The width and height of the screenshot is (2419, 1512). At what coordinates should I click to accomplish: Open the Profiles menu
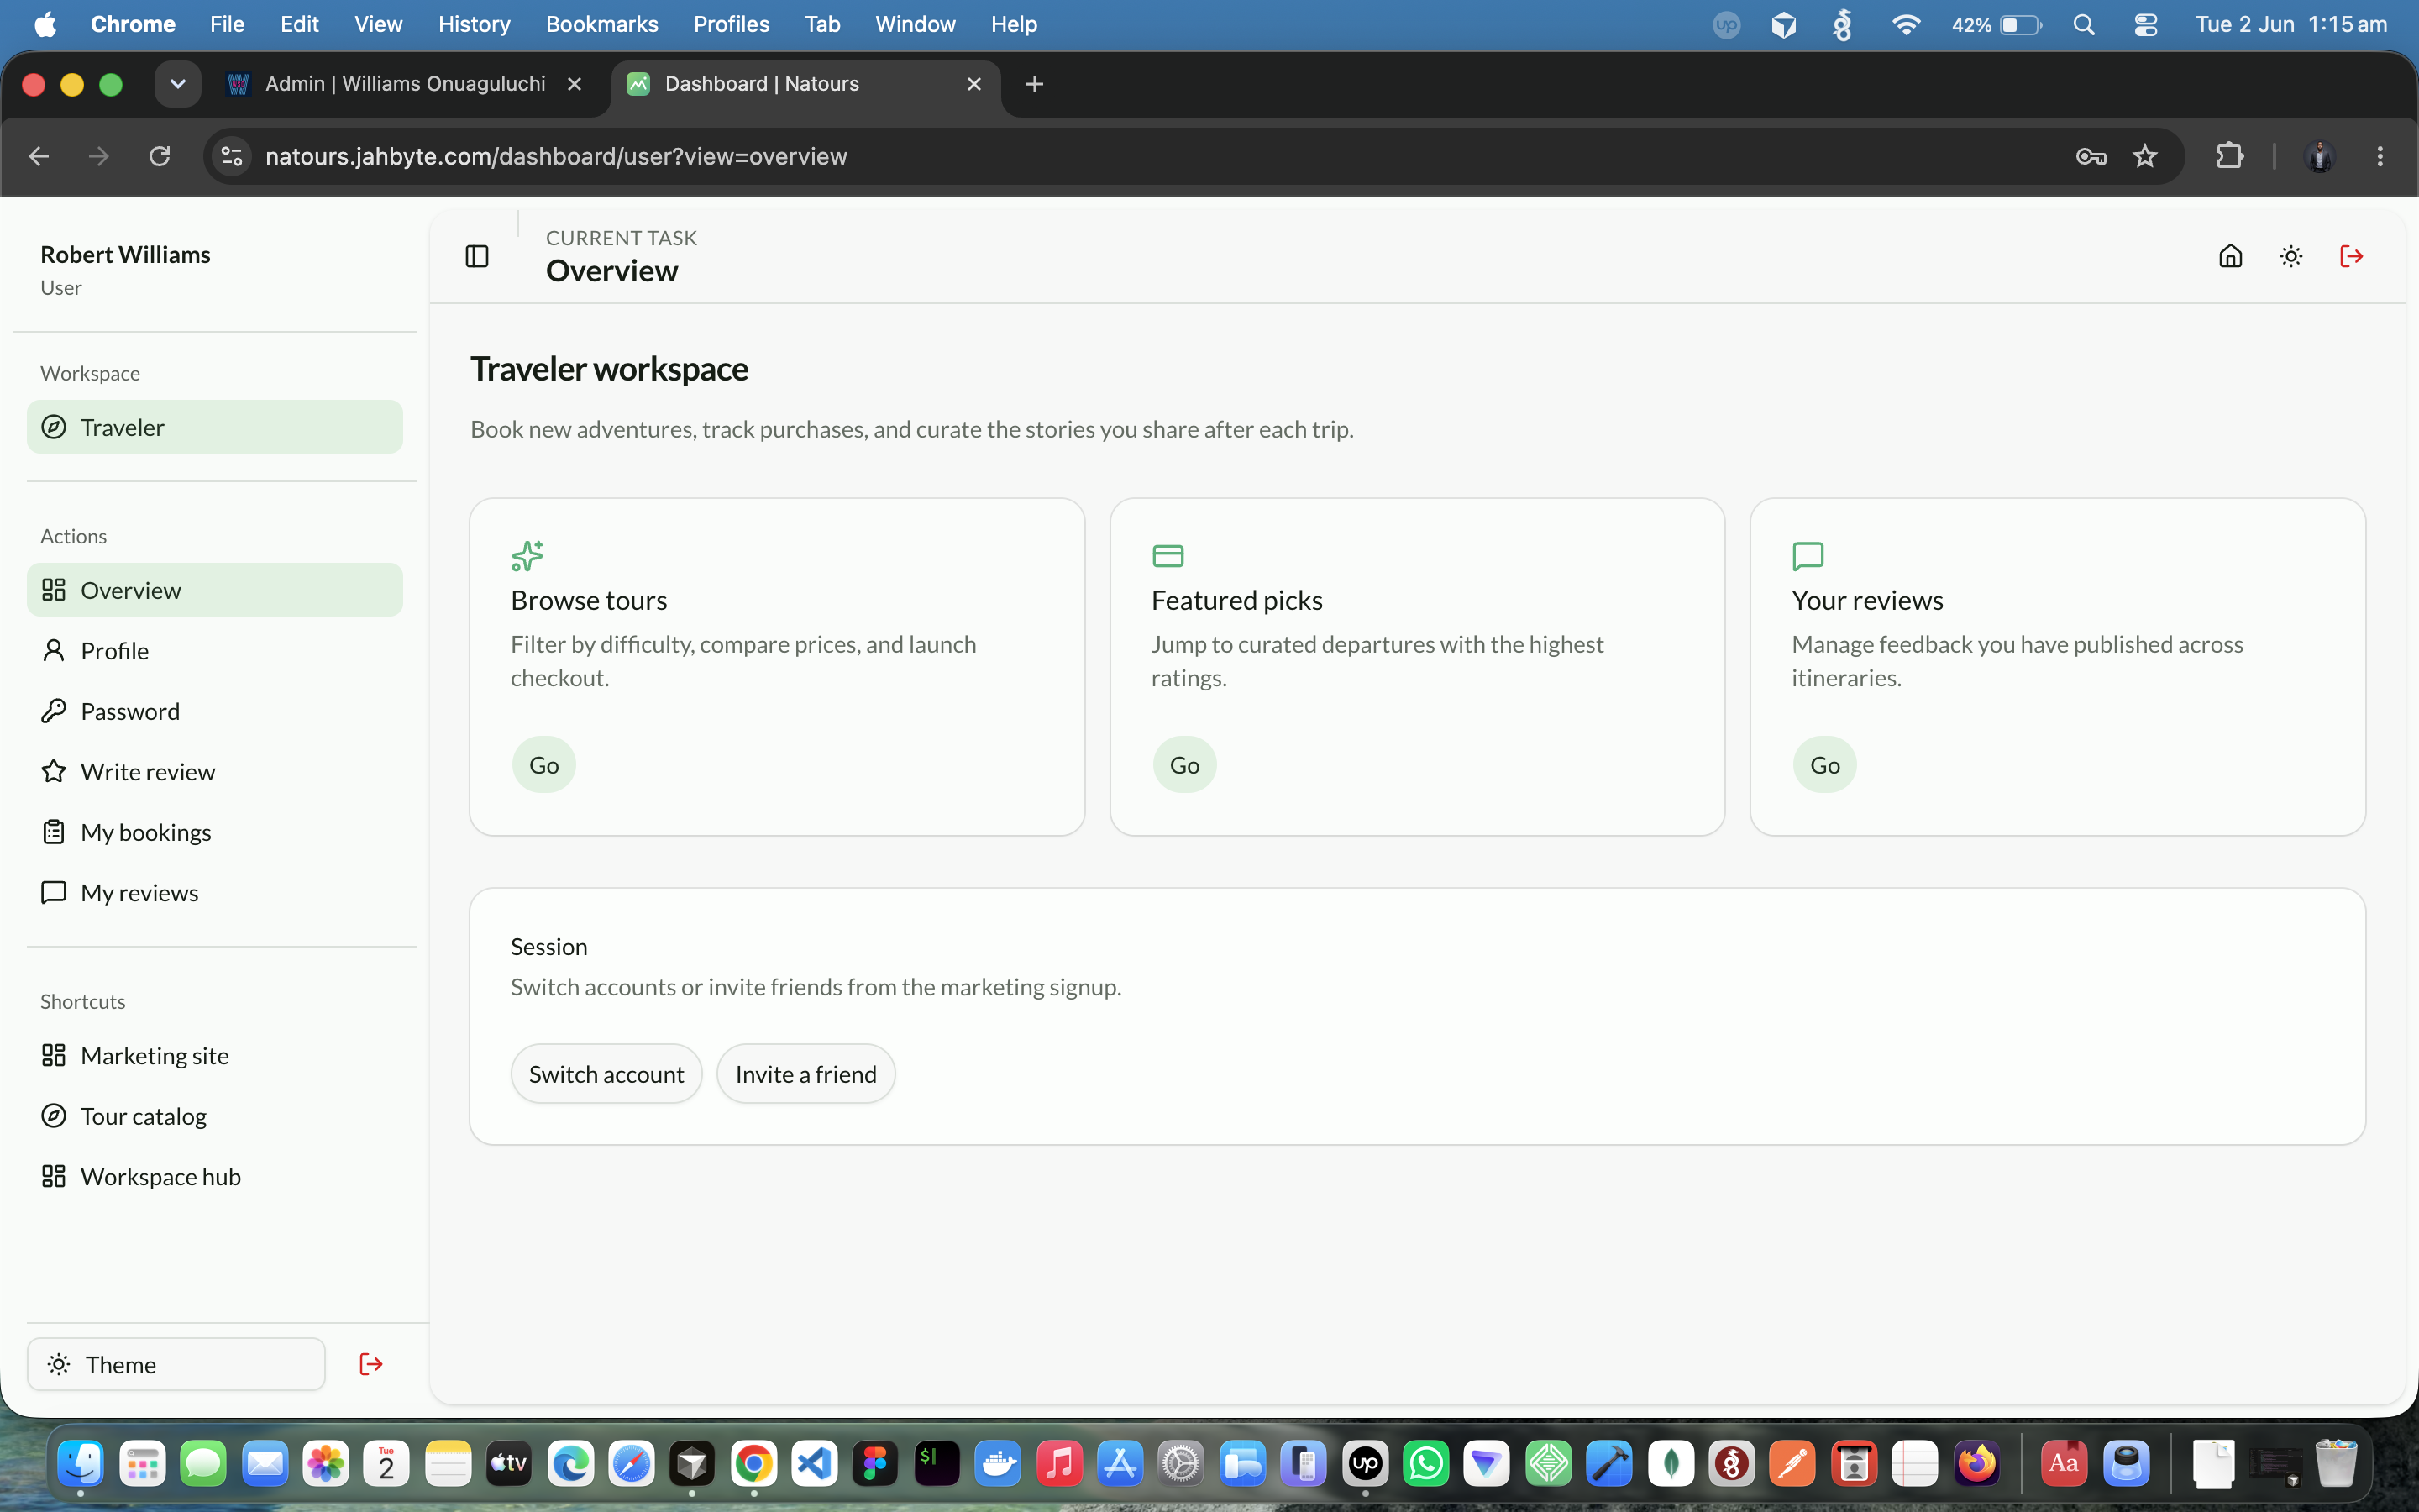pos(731,24)
